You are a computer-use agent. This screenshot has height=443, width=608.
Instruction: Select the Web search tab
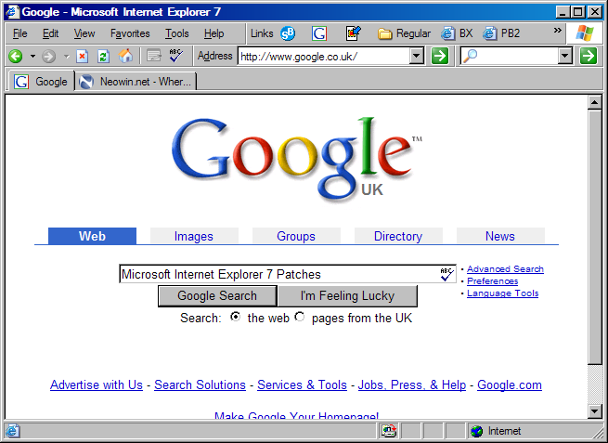click(x=92, y=236)
